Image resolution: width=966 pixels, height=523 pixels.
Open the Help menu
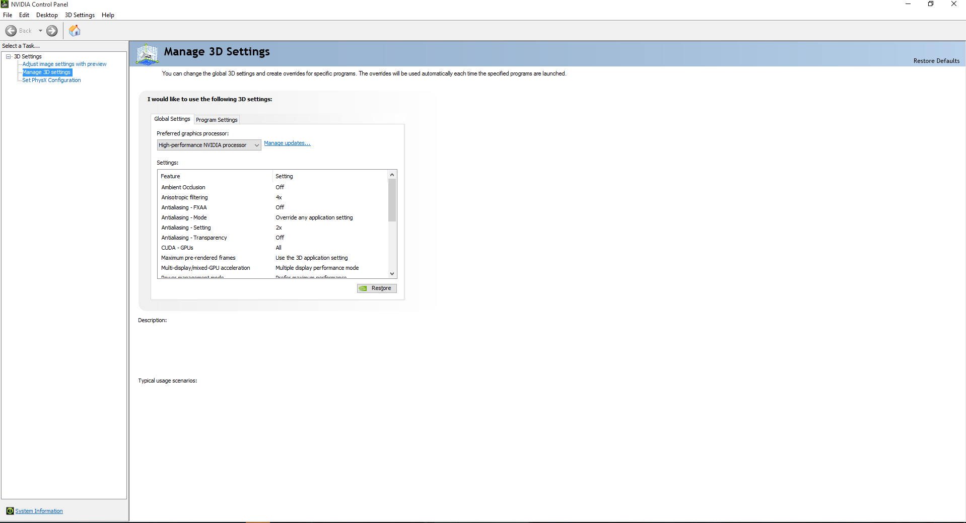[108, 15]
